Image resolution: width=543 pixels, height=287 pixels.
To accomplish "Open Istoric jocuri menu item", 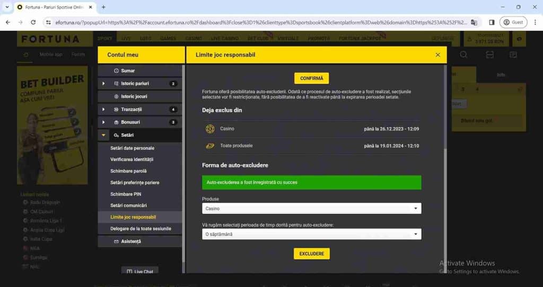I will point(139,96).
